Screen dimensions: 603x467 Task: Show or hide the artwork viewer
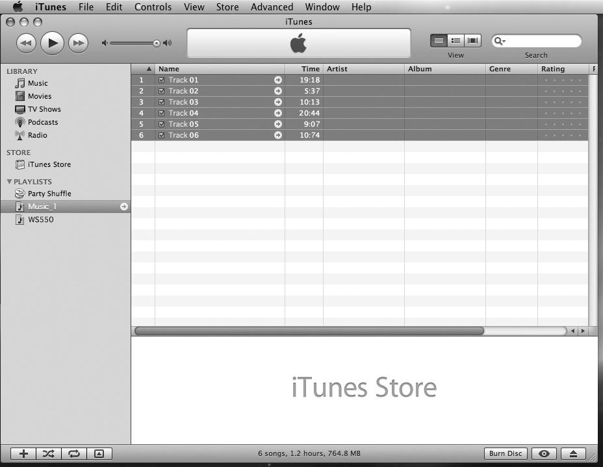[99, 454]
